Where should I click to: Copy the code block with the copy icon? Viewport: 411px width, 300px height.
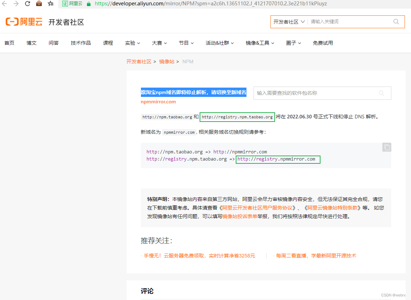(387, 147)
